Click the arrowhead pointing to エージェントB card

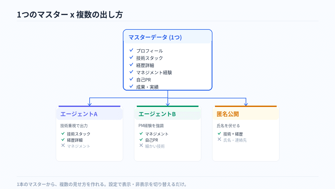168,104
